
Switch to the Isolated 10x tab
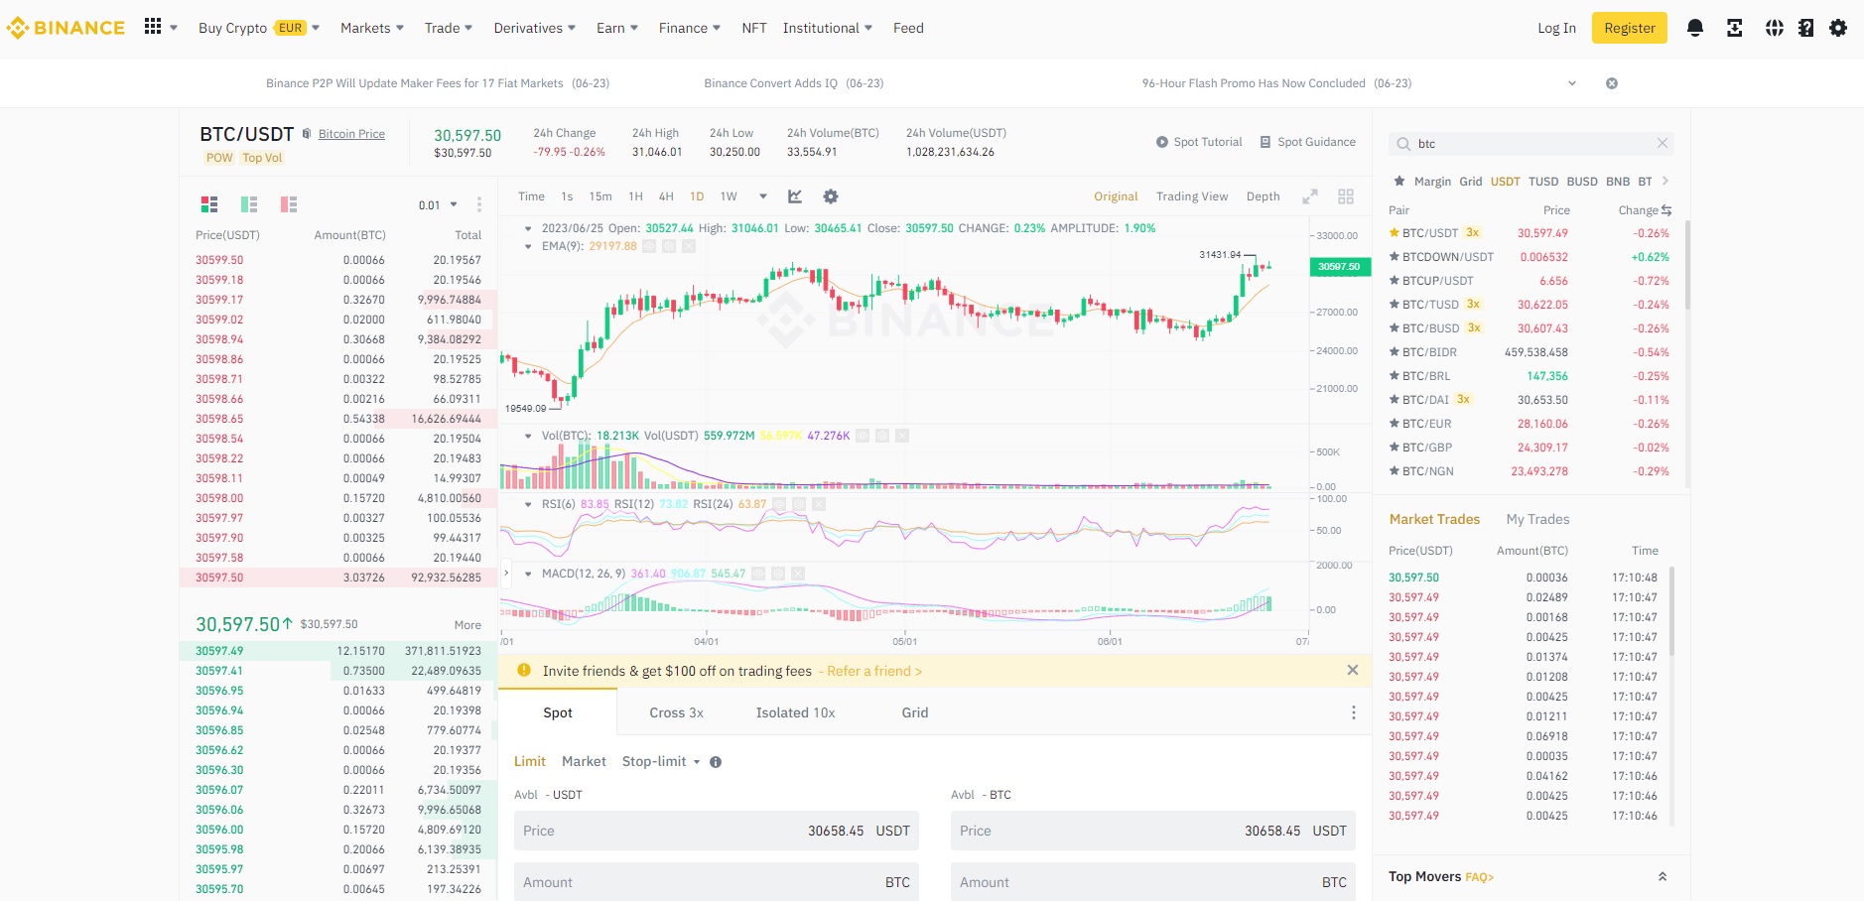[796, 712]
